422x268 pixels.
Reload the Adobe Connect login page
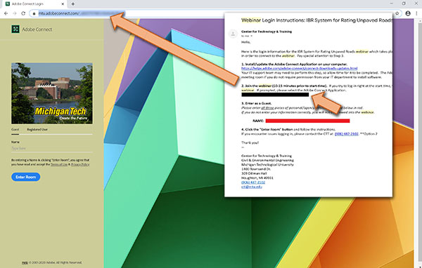[23, 13]
